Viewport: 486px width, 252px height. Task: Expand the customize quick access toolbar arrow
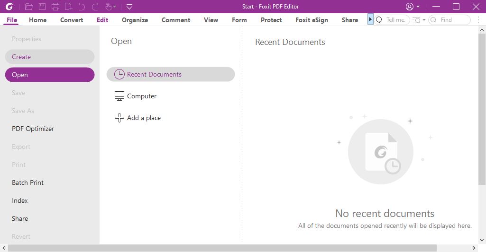(129, 7)
